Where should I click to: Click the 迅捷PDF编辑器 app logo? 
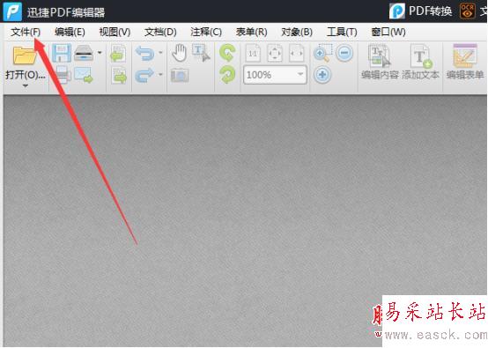point(12,11)
